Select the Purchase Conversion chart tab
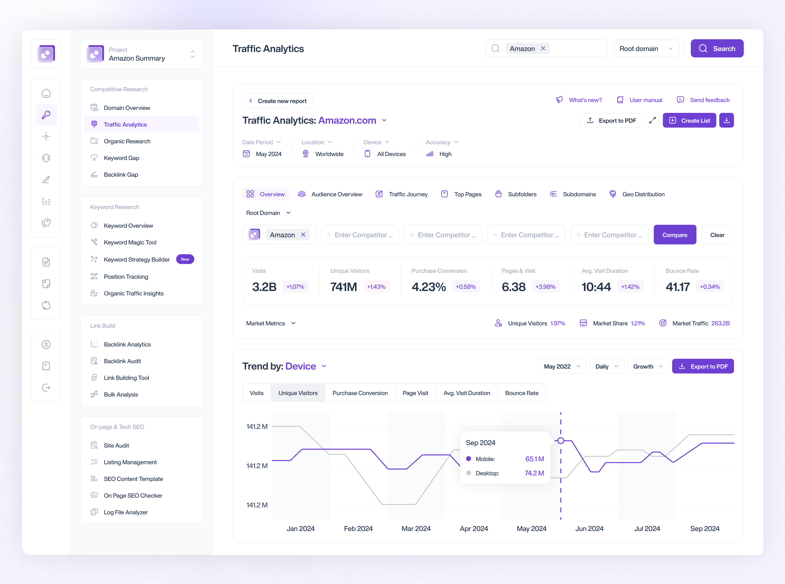This screenshot has width=785, height=584. (x=360, y=393)
